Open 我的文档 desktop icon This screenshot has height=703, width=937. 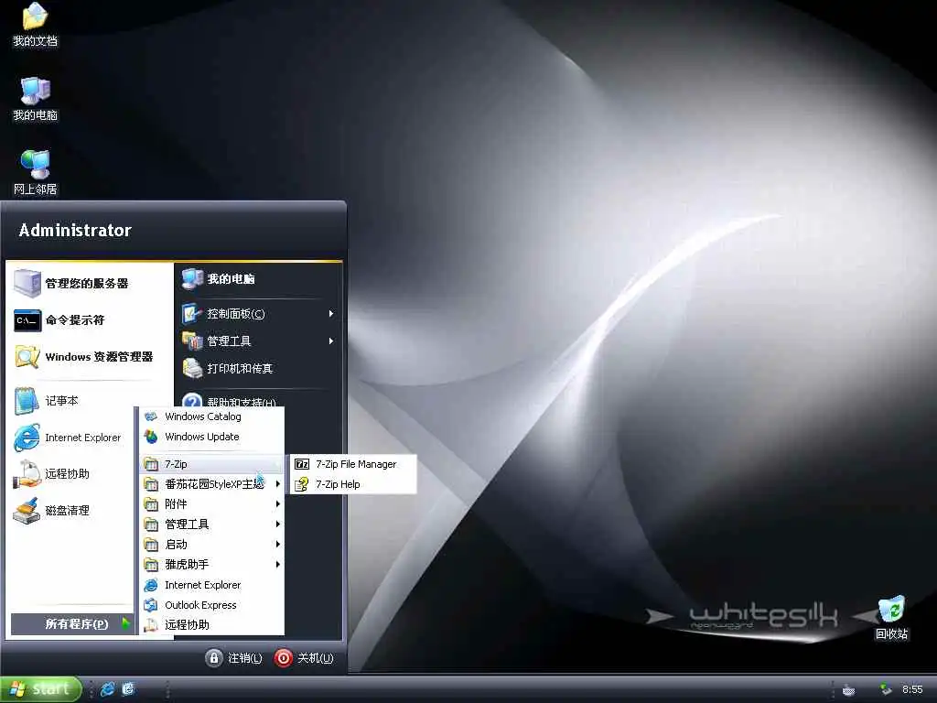point(36,25)
